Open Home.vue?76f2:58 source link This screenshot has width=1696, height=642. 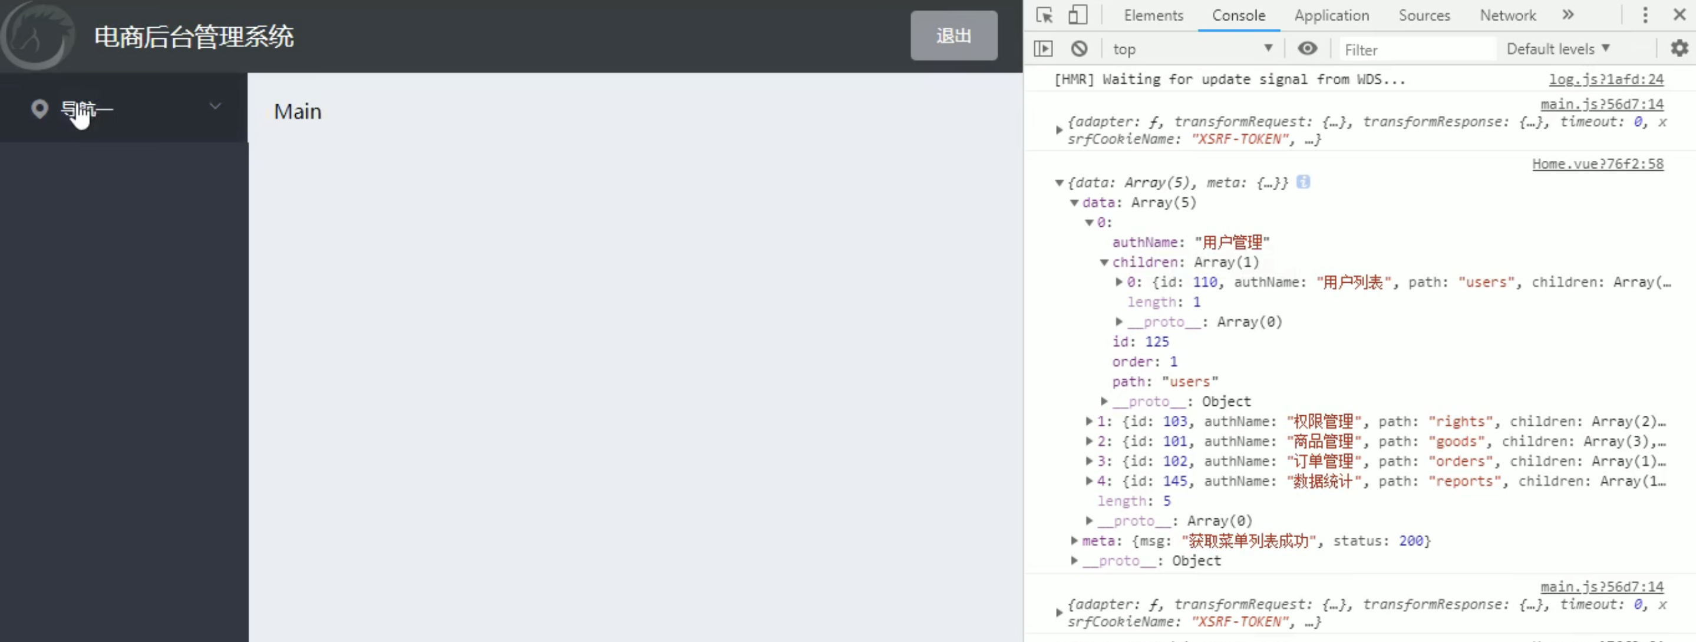coord(1598,164)
